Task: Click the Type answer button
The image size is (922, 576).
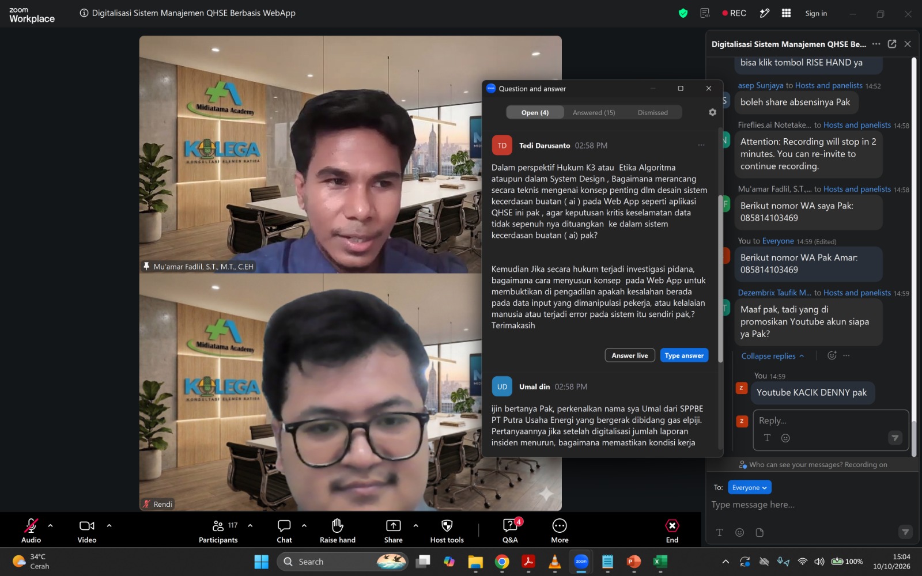Action: 684,355
